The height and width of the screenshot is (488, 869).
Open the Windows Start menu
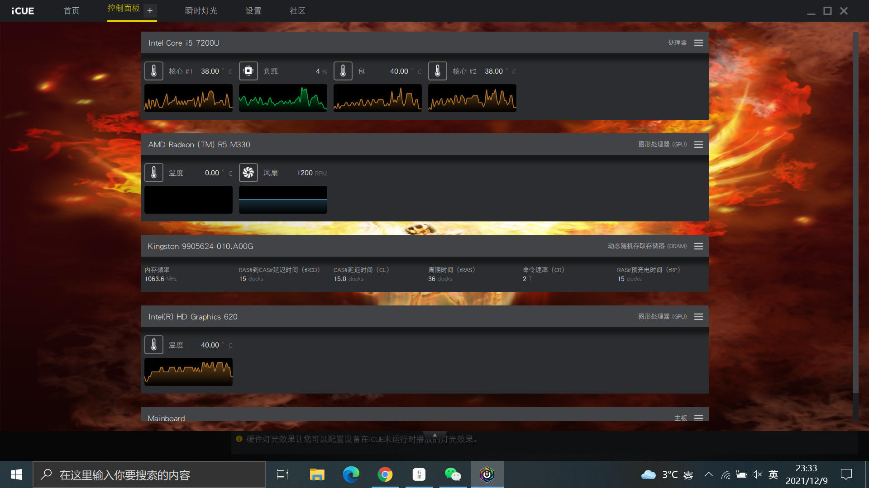click(16, 474)
